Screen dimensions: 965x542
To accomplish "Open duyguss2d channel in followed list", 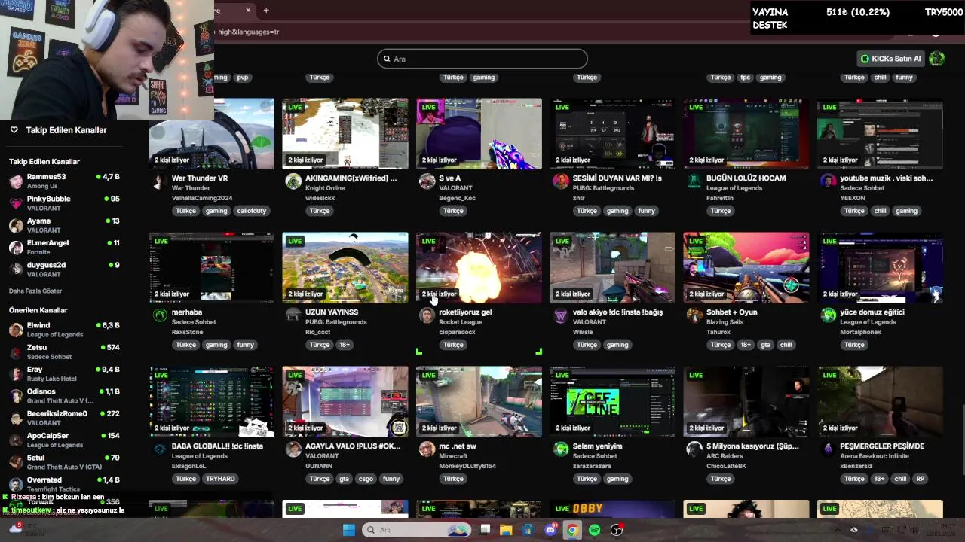I will pyautogui.click(x=64, y=269).
